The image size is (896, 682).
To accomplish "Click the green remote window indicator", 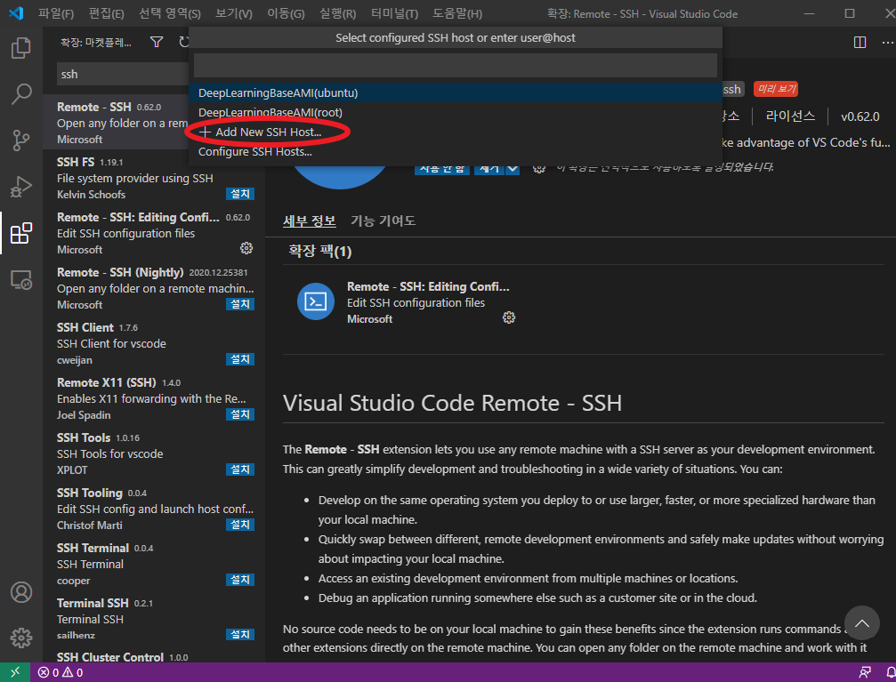I will [15, 672].
